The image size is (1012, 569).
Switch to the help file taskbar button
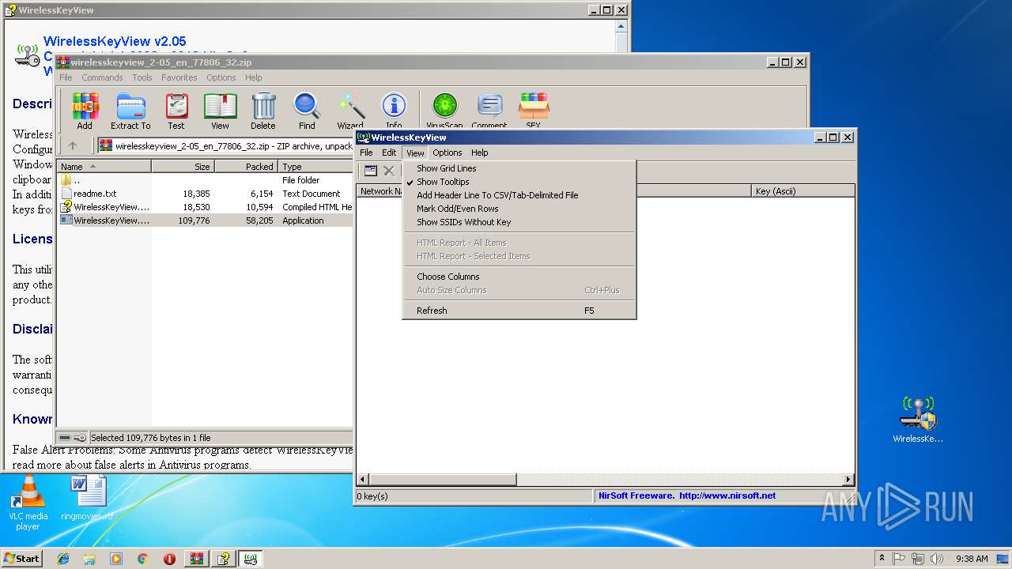click(224, 559)
